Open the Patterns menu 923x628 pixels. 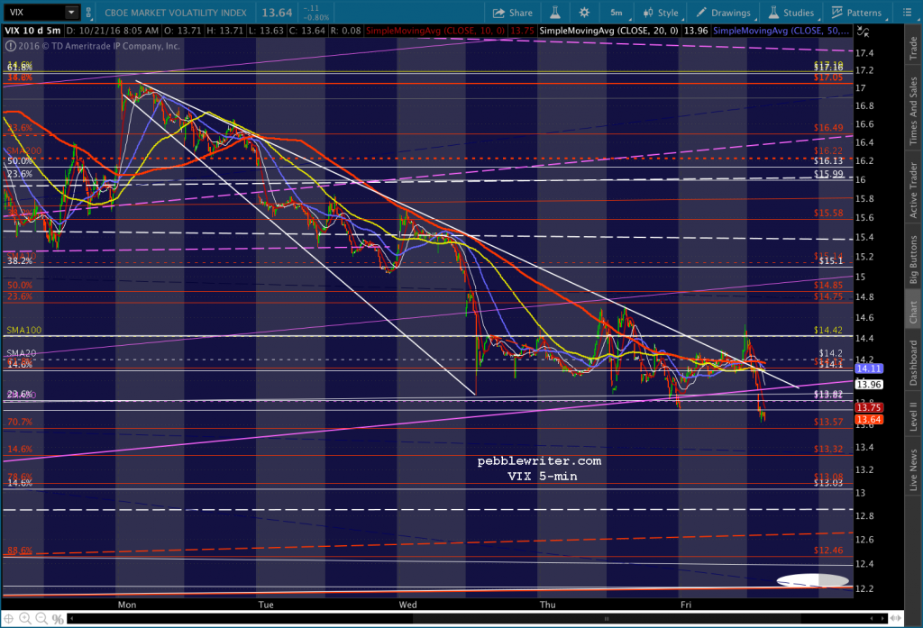(856, 13)
